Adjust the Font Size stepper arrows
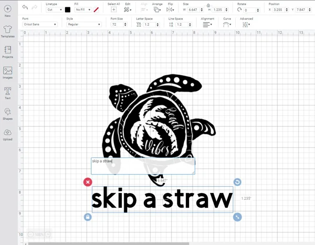The image size is (315, 245). [x=125, y=25]
